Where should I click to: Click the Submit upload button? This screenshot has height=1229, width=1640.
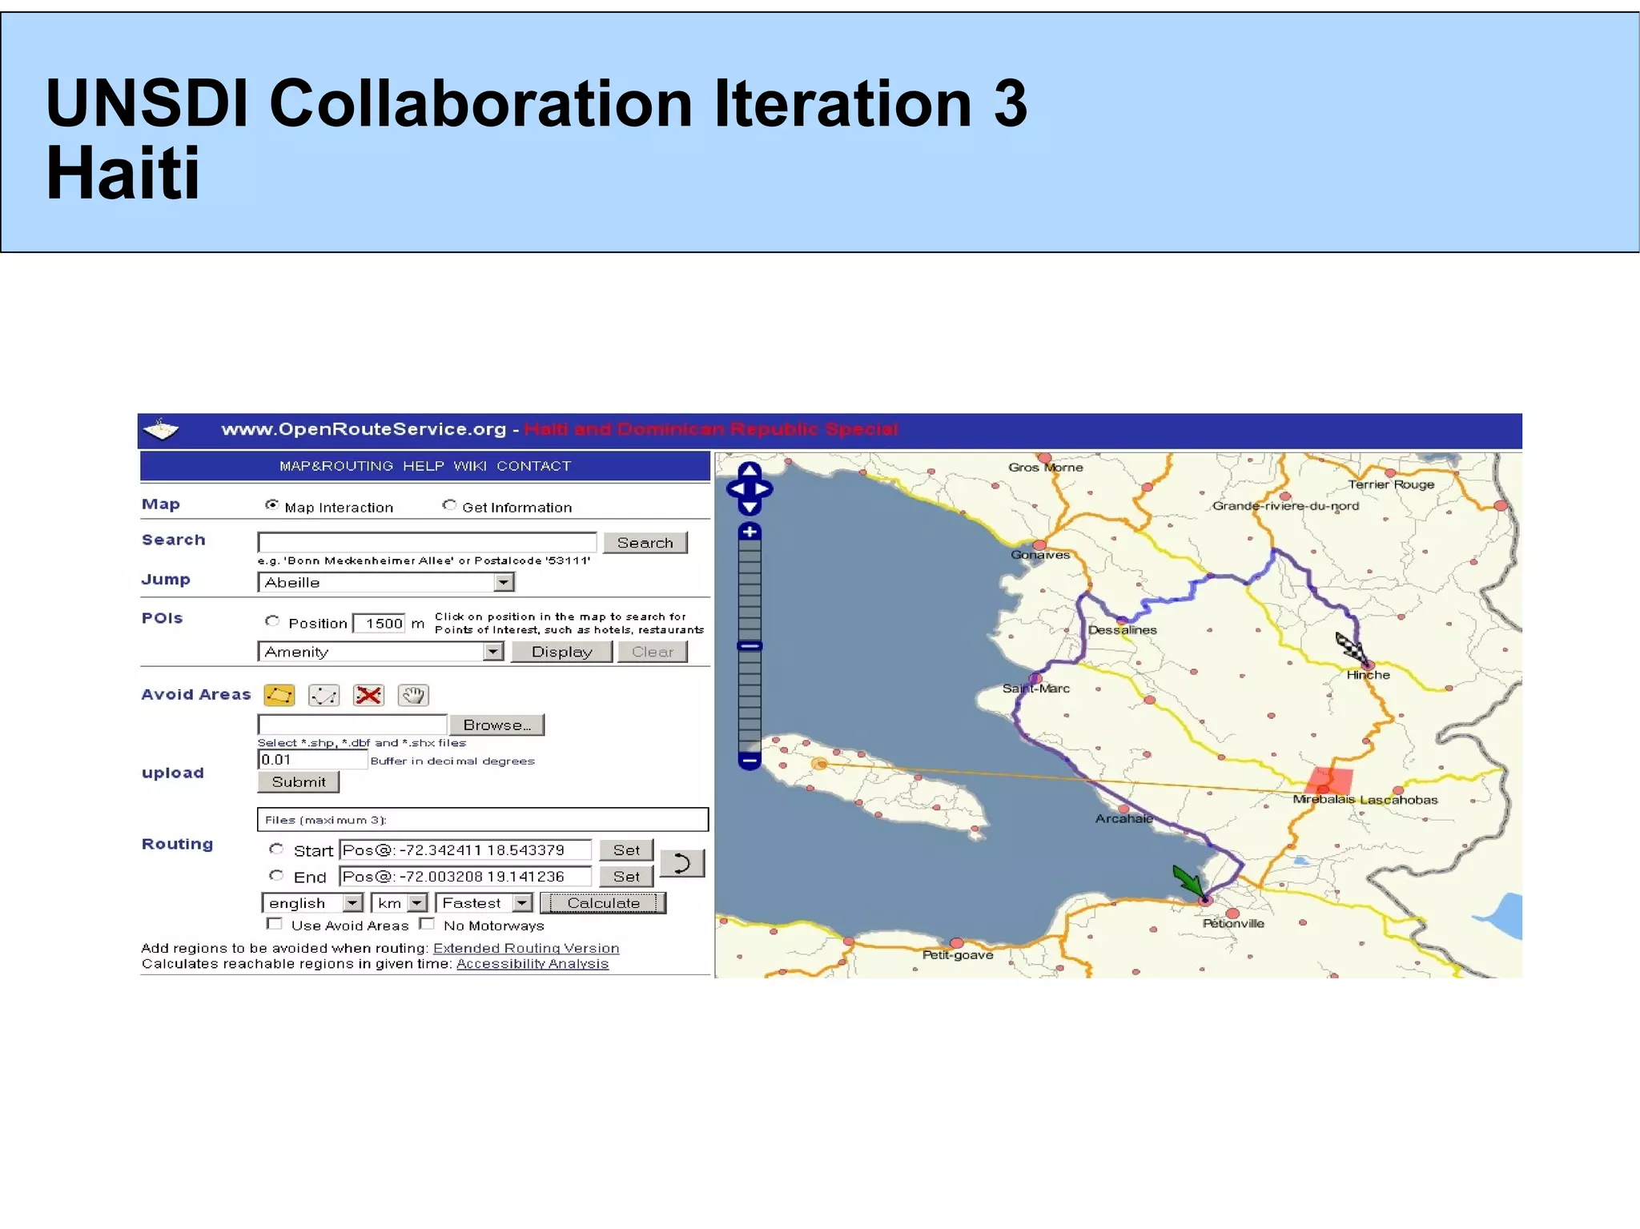(x=299, y=782)
